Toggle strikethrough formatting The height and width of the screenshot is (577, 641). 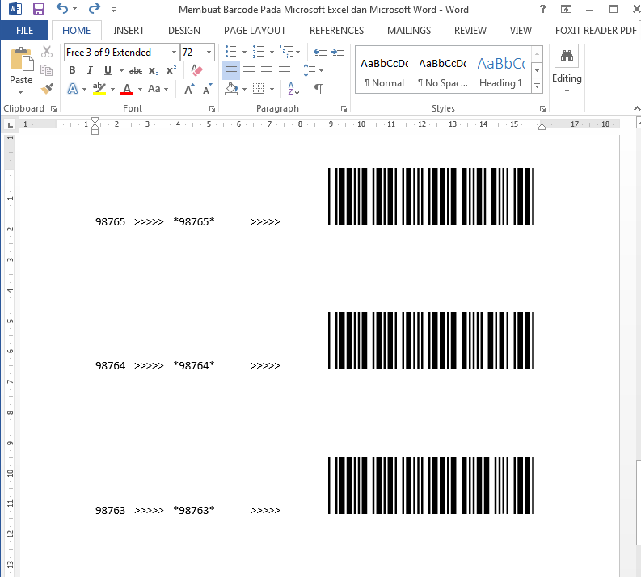pos(136,70)
